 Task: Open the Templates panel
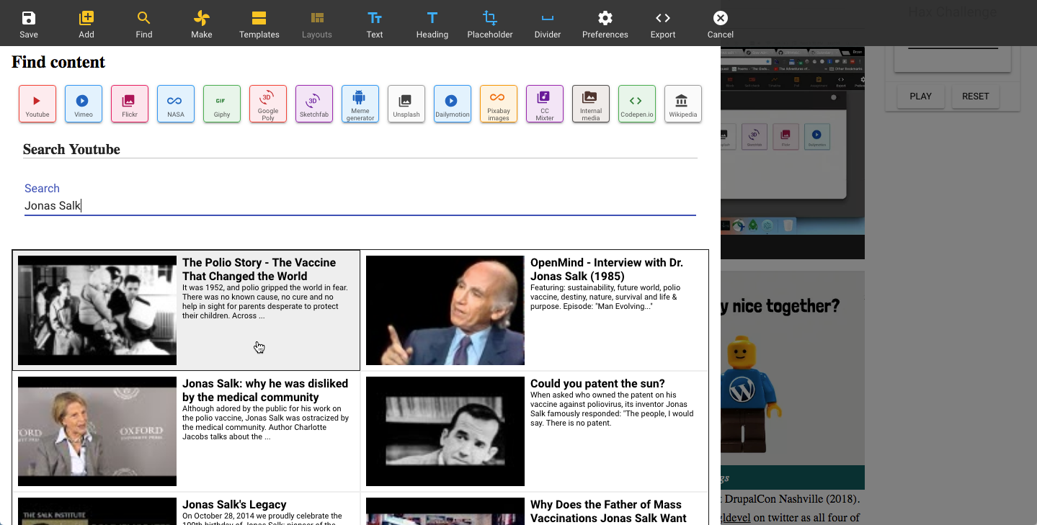[x=259, y=24]
